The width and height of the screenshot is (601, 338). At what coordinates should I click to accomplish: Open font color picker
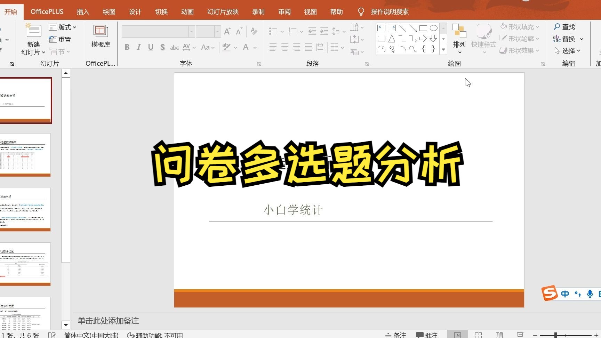tap(249, 47)
